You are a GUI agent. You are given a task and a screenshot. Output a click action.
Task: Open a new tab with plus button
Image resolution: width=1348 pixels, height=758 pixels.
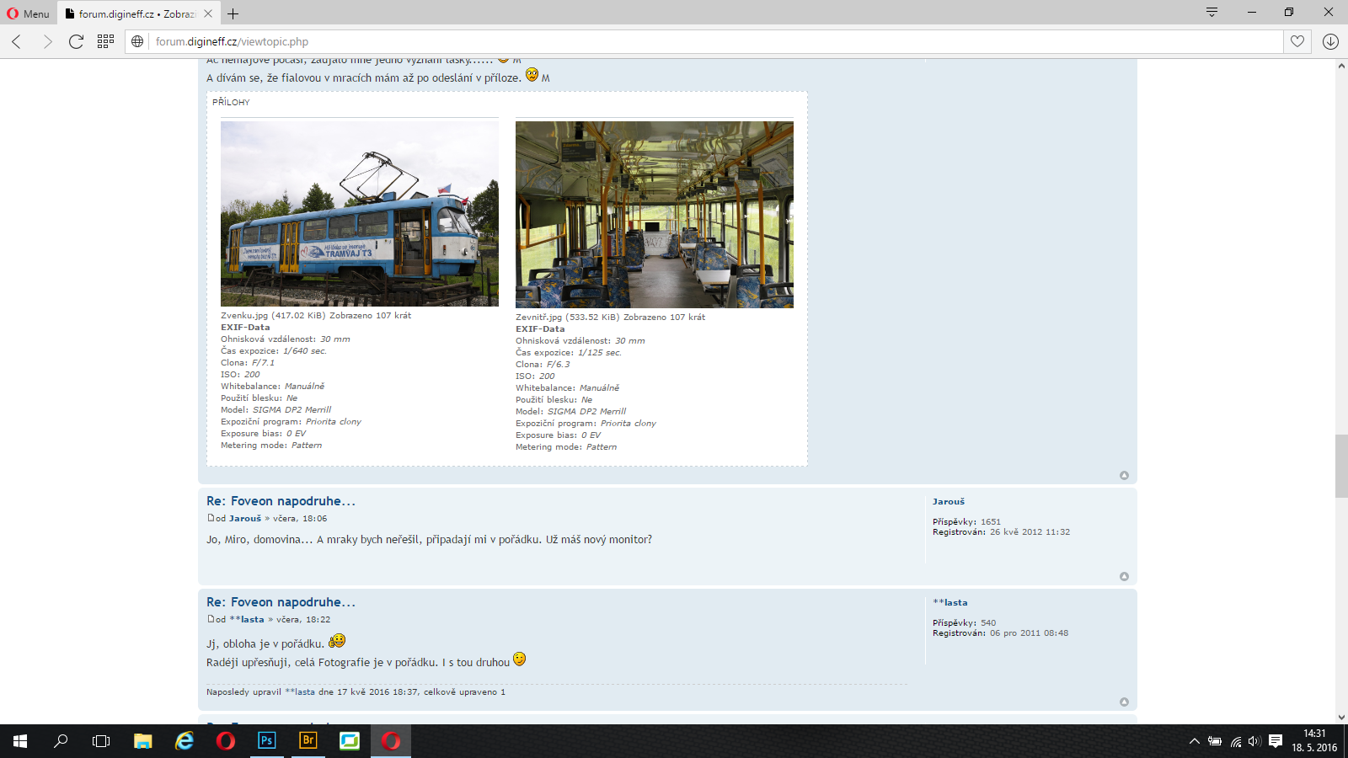click(233, 13)
